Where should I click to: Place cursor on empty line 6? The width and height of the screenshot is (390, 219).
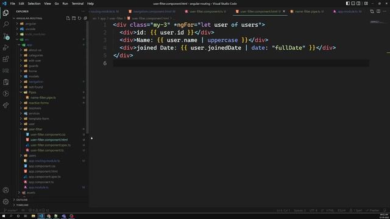pos(241,63)
